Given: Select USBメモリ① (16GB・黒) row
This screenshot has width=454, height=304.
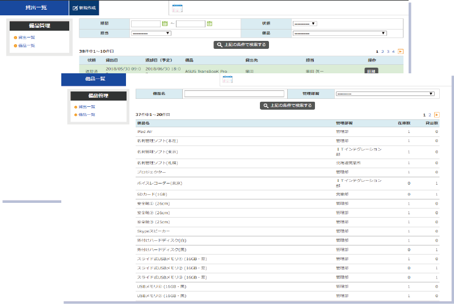Looking at the screenshot, I should point(288,286).
